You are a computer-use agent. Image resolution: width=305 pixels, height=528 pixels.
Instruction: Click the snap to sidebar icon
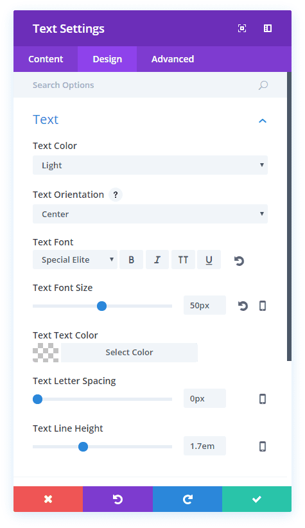268,29
